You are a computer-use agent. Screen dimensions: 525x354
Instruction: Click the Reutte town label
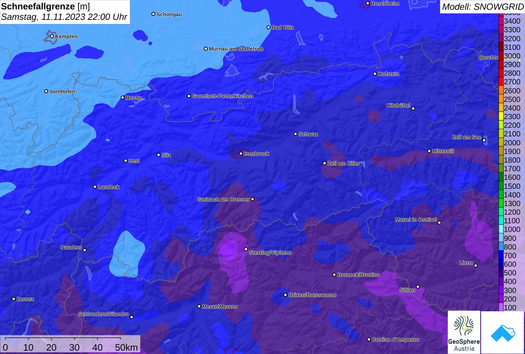click(x=134, y=98)
